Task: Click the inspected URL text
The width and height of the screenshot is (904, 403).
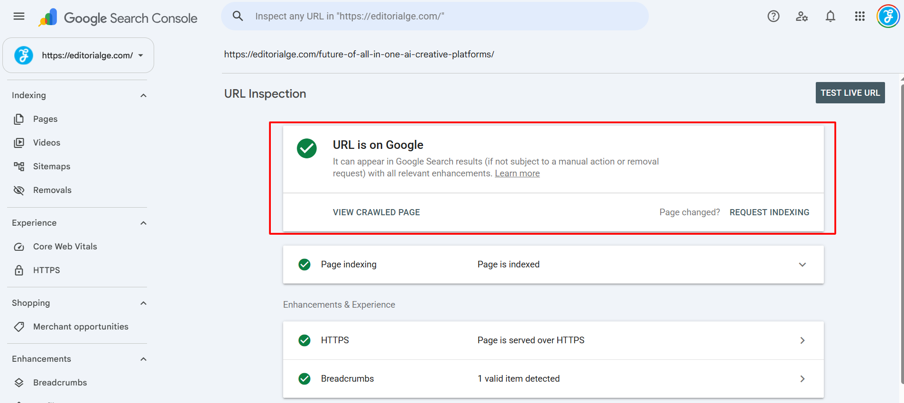Action: [359, 55]
